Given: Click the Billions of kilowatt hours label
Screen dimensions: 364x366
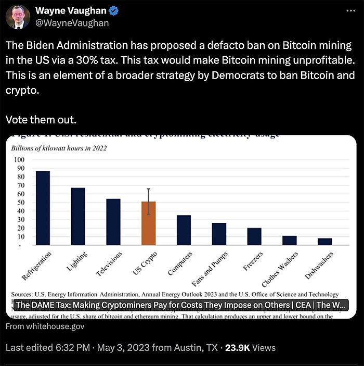Looking at the screenshot, I should tap(59, 148).
